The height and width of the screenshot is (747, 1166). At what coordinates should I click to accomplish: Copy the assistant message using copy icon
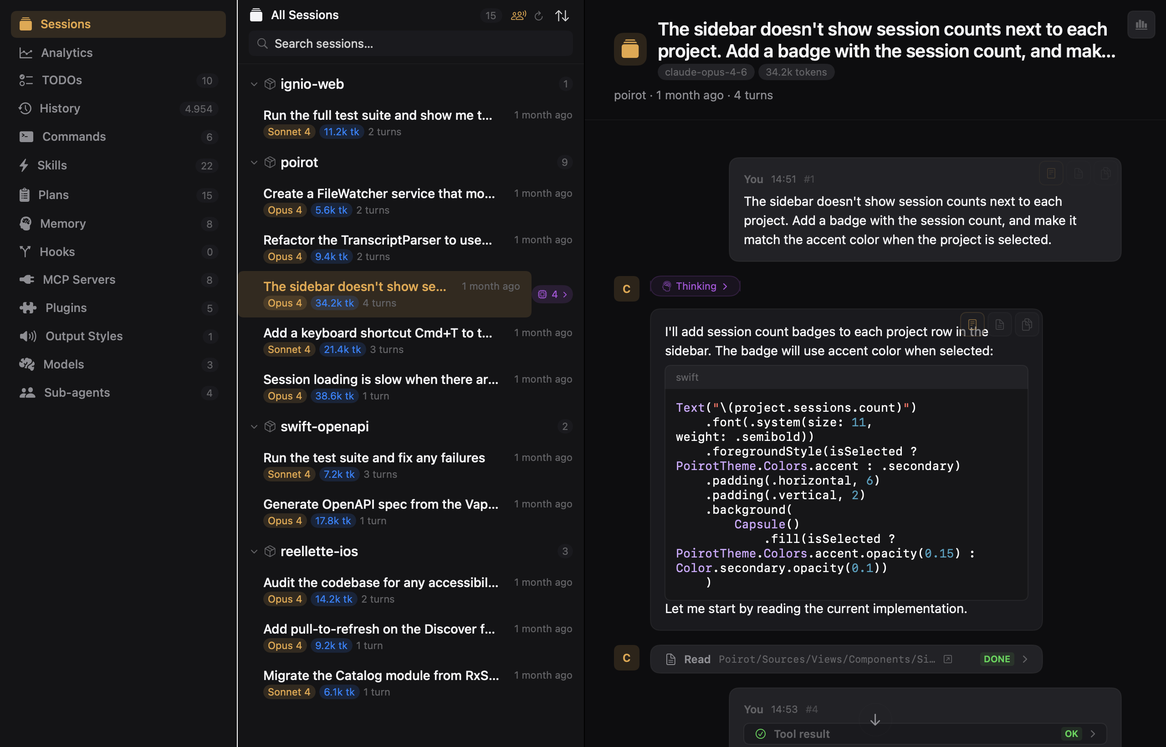(x=1026, y=324)
